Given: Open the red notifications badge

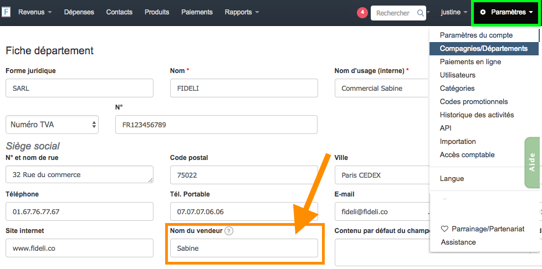Looking at the screenshot, I should [x=362, y=12].
